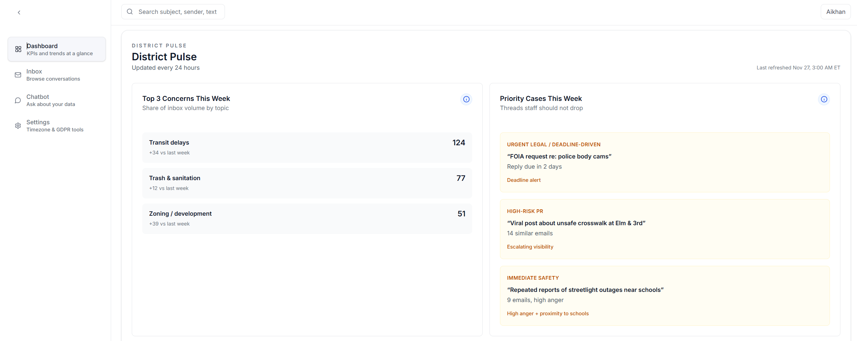Collapse the sidebar with the back chevron

19,13
